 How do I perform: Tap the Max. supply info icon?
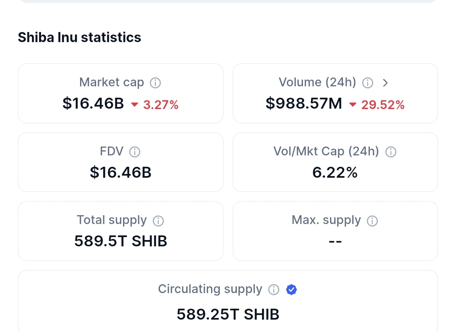click(x=372, y=221)
